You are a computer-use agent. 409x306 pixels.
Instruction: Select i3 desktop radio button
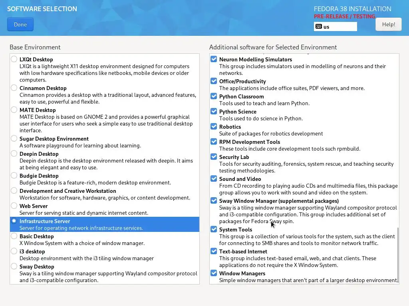(x=14, y=251)
